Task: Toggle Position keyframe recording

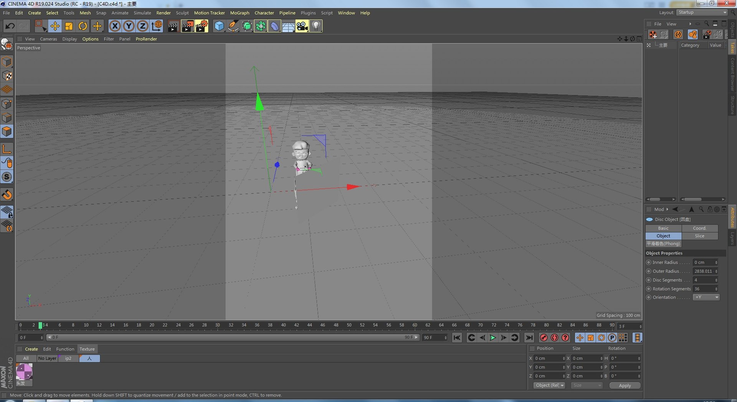Action: click(x=580, y=338)
